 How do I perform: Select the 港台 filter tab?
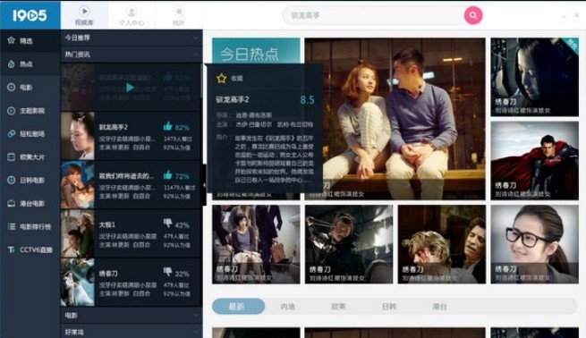(x=439, y=307)
